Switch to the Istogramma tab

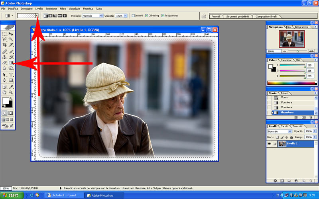[x=301, y=27]
